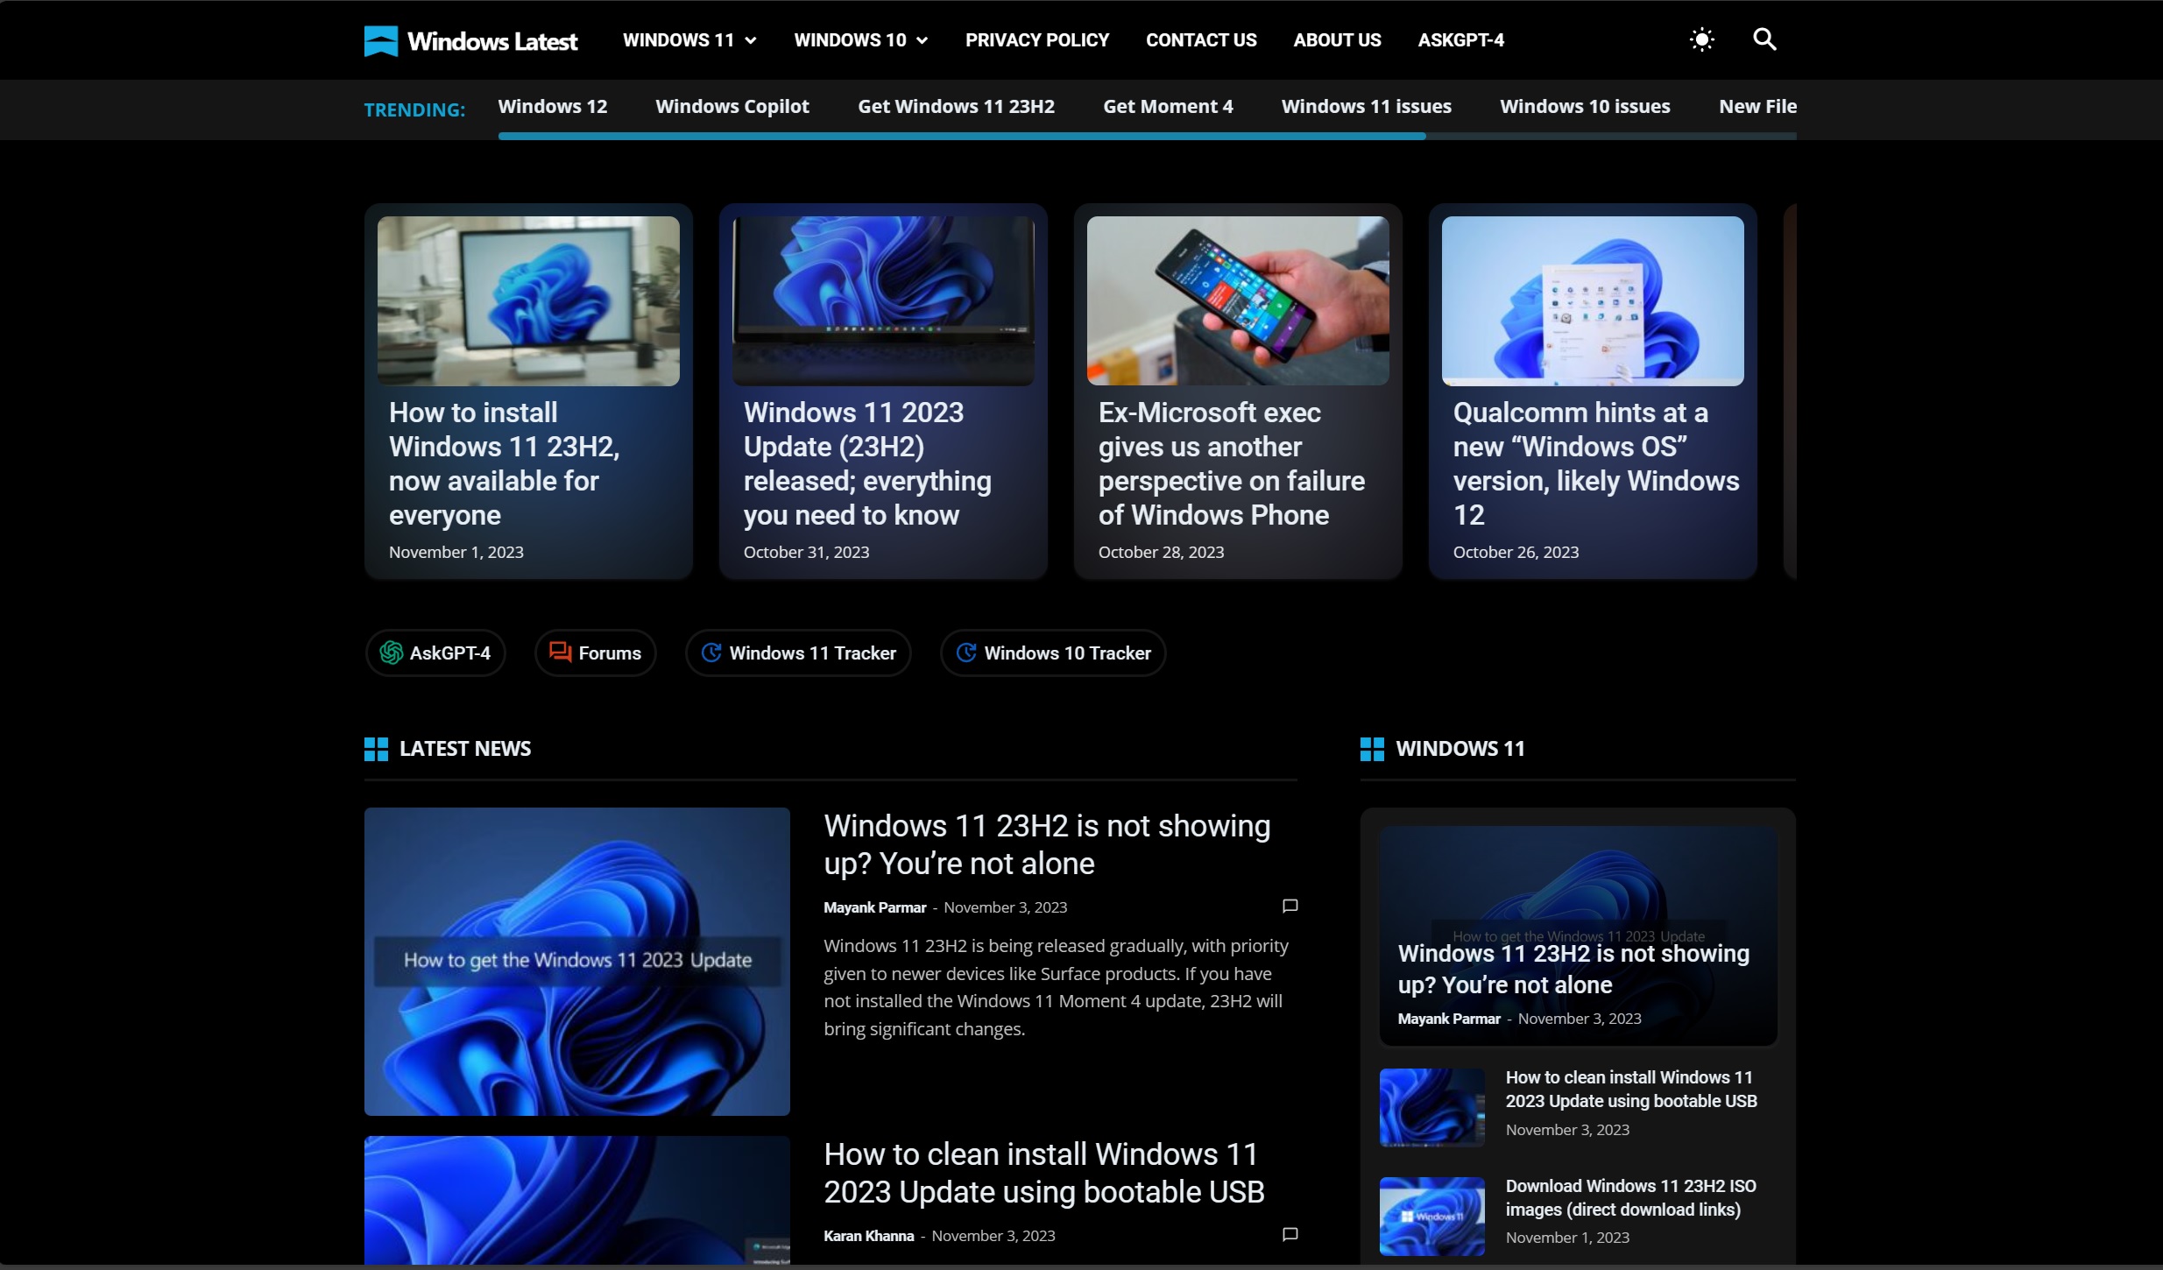Click the Latest News windows grid icon
Viewport: 2163px width, 1270px height.
[x=376, y=749]
